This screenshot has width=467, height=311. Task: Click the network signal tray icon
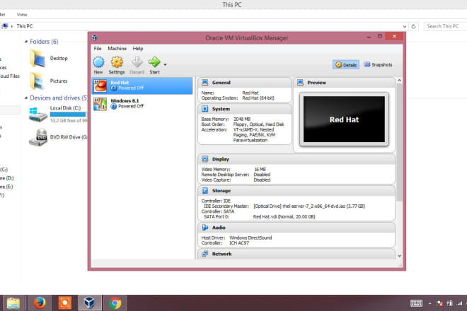click(x=459, y=303)
